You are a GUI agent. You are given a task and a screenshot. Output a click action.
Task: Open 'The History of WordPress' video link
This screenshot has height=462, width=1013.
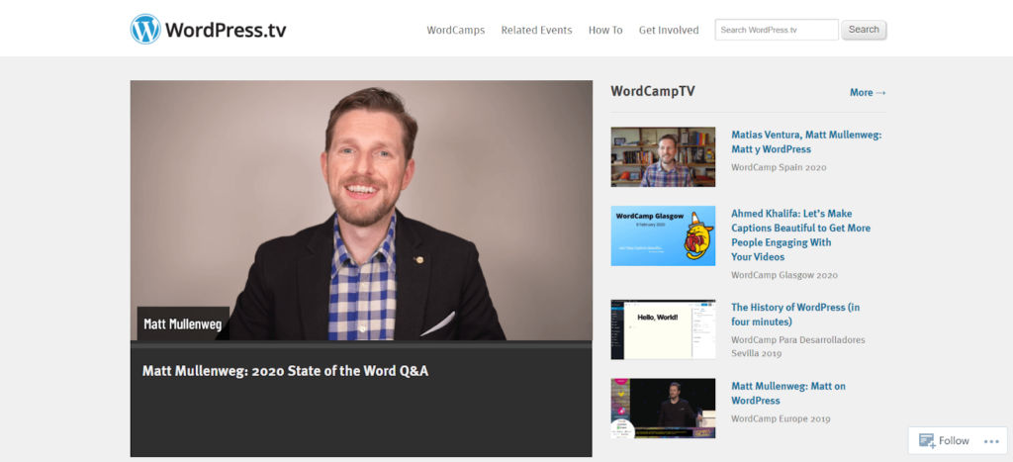[x=796, y=314]
